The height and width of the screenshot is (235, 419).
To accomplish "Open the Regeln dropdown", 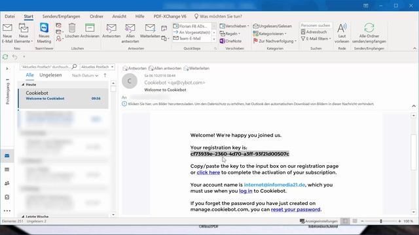I will pyautogui.click(x=230, y=33).
